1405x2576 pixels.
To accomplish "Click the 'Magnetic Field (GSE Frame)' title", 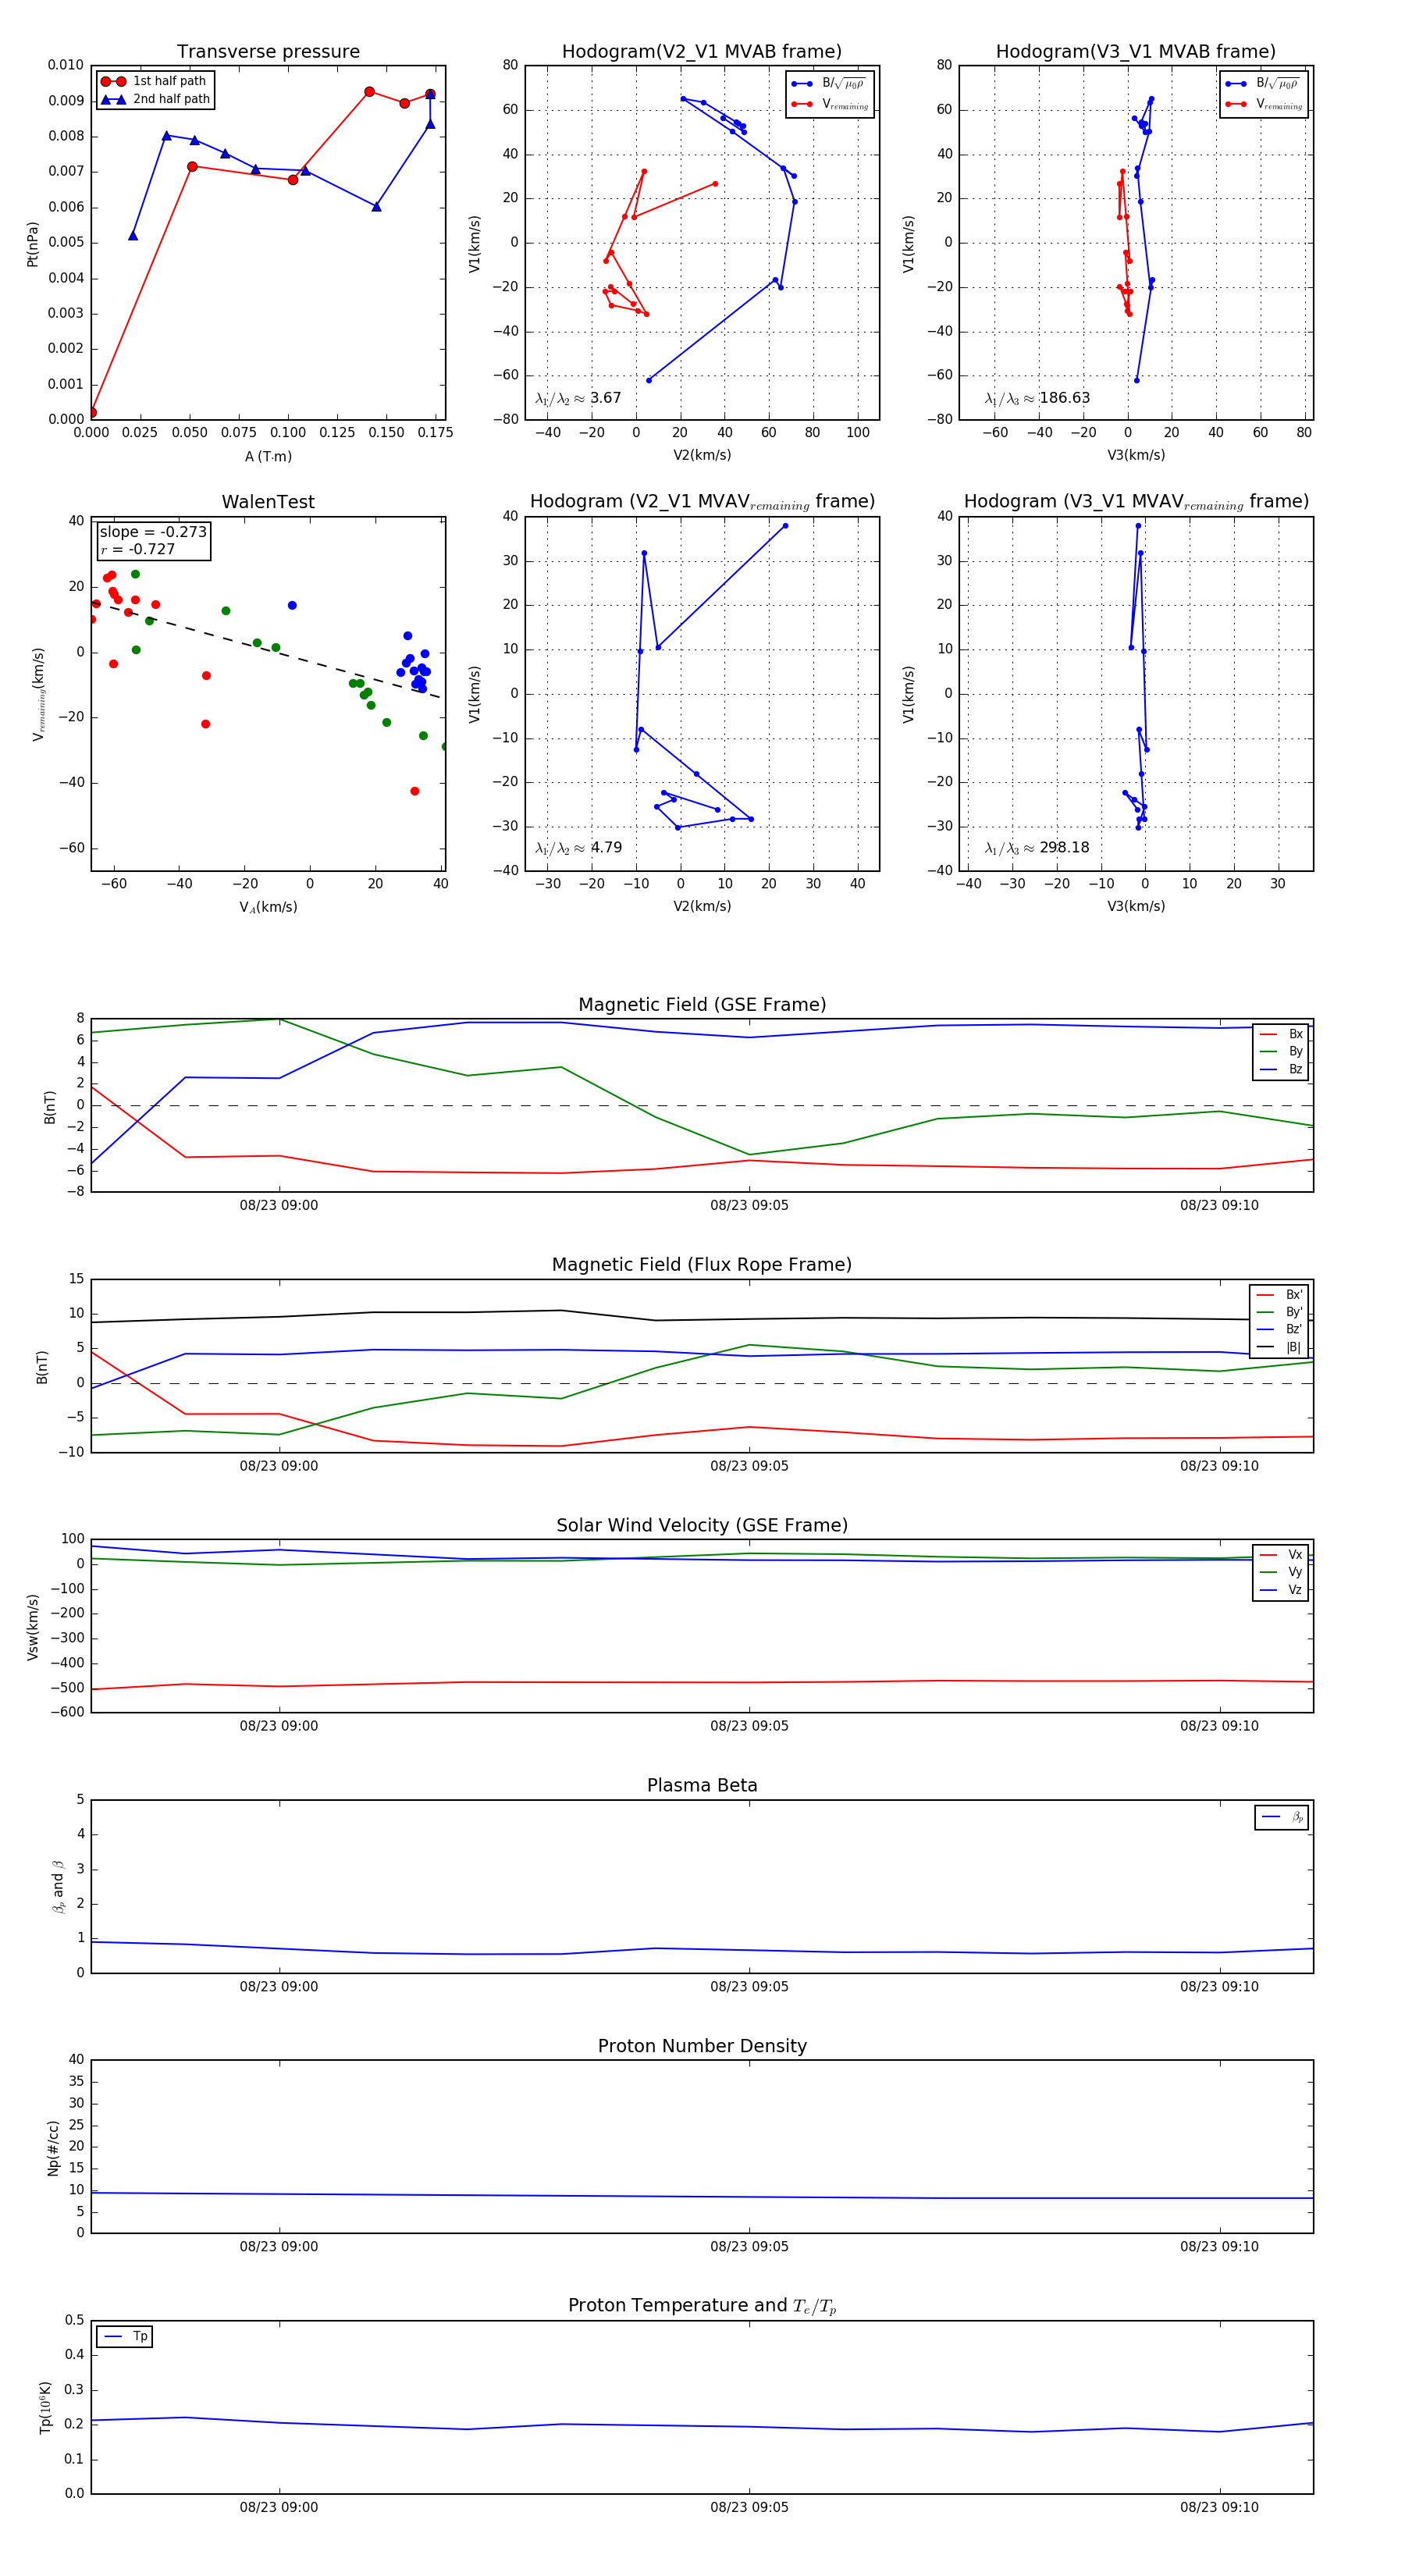I will coord(702,1005).
